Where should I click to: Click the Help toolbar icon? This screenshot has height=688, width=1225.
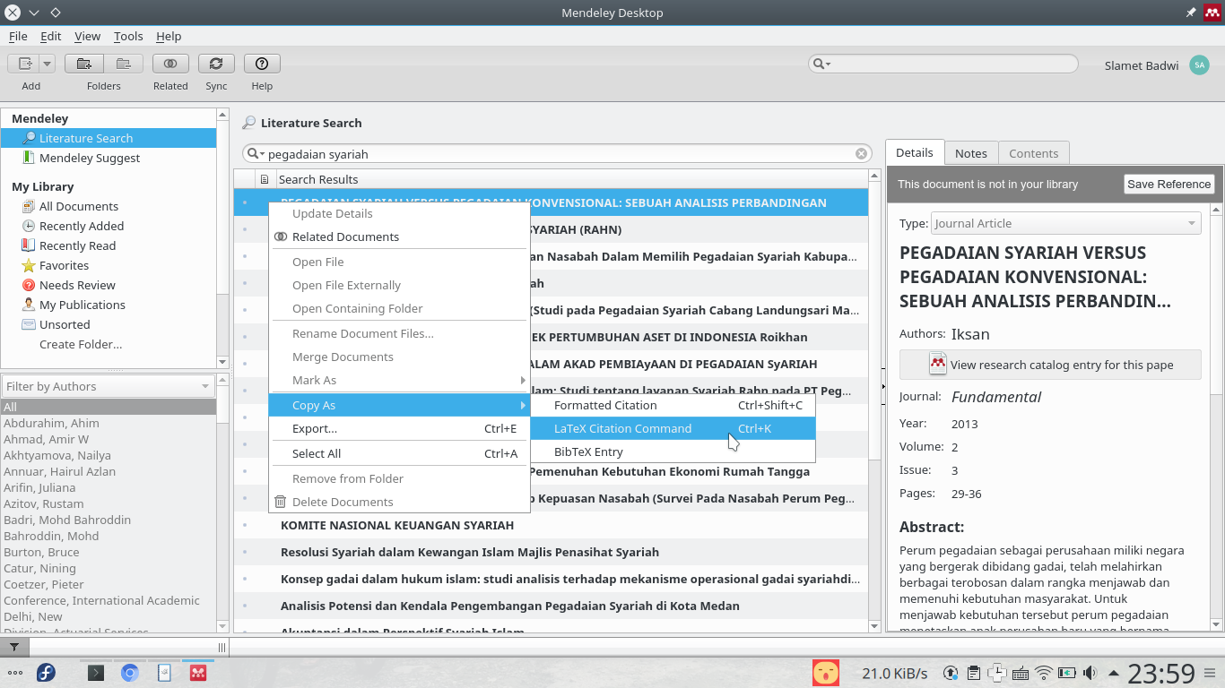click(262, 64)
